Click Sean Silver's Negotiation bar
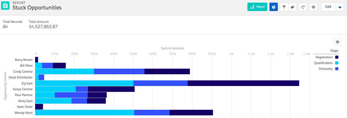347x118 pixels. click(39, 107)
